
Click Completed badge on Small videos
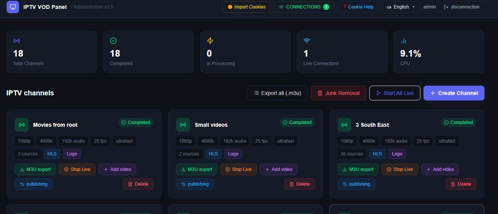click(x=297, y=123)
